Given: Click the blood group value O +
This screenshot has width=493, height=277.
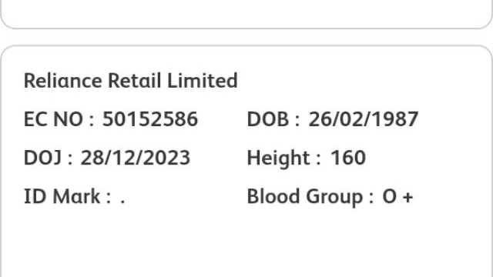Looking at the screenshot, I should point(397,197).
